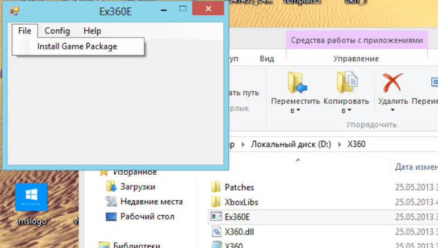The image size is (438, 248).
Task: Select the X360.dll file name
Action: pos(239,232)
